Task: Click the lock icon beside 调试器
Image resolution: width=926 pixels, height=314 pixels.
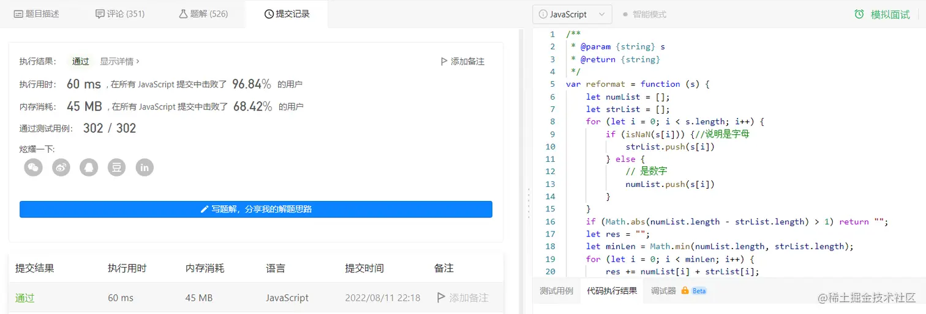Action: 685,291
